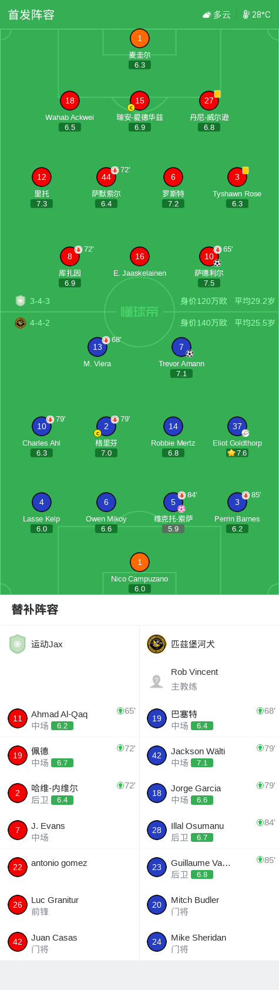Tap the 多云 weather cloud icon
This screenshot has width=279, height=990.
point(207,15)
